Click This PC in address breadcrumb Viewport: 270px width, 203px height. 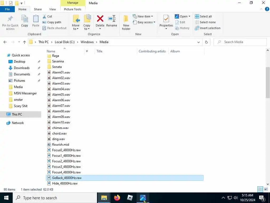[x=44, y=42]
